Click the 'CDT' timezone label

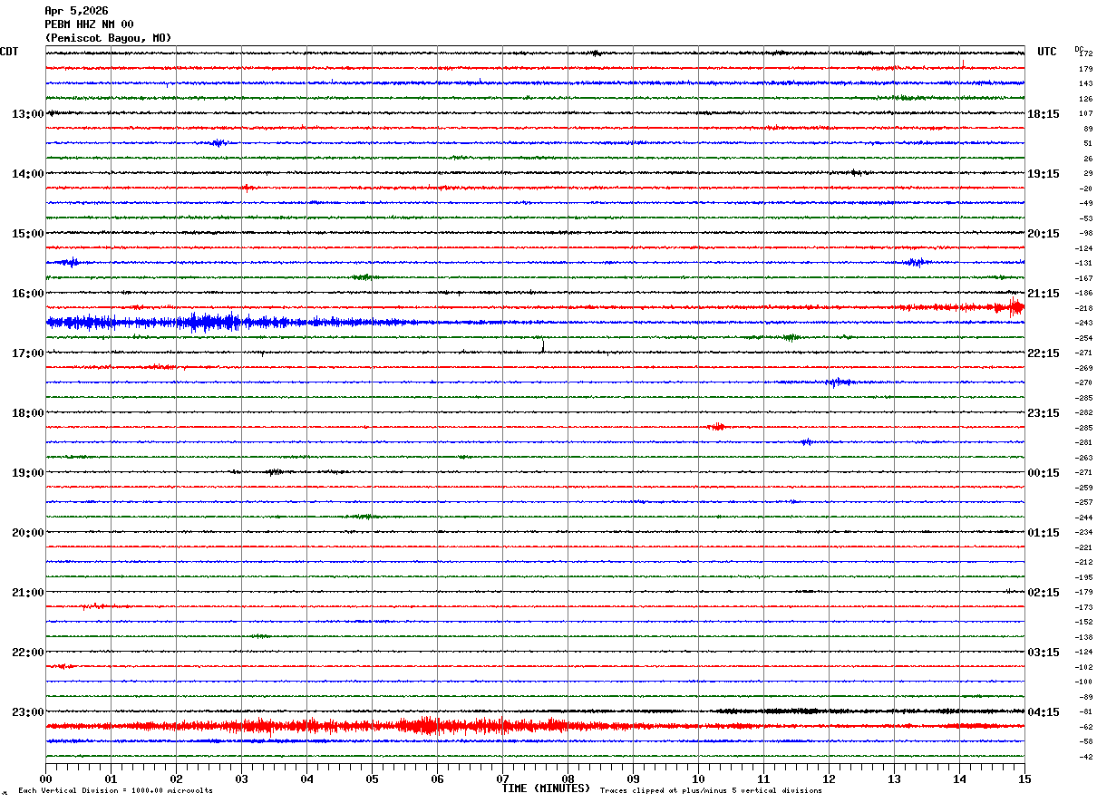pyautogui.click(x=9, y=52)
